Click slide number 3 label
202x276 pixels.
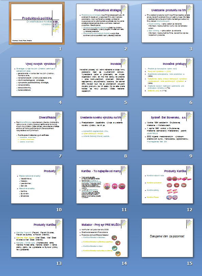click(x=191, y=49)
